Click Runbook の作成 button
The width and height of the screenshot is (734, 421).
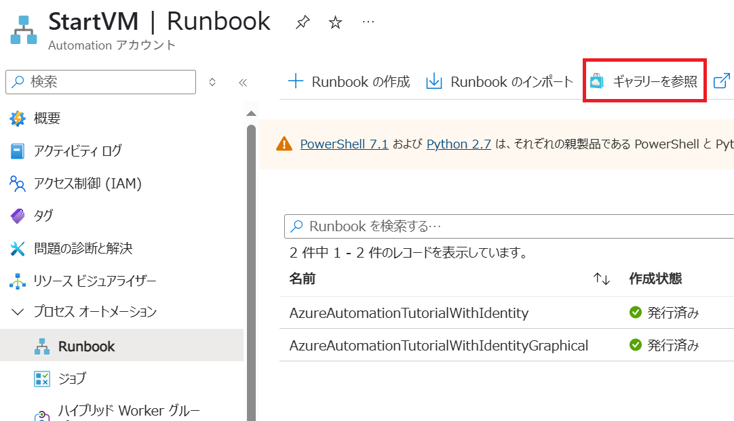click(x=349, y=81)
